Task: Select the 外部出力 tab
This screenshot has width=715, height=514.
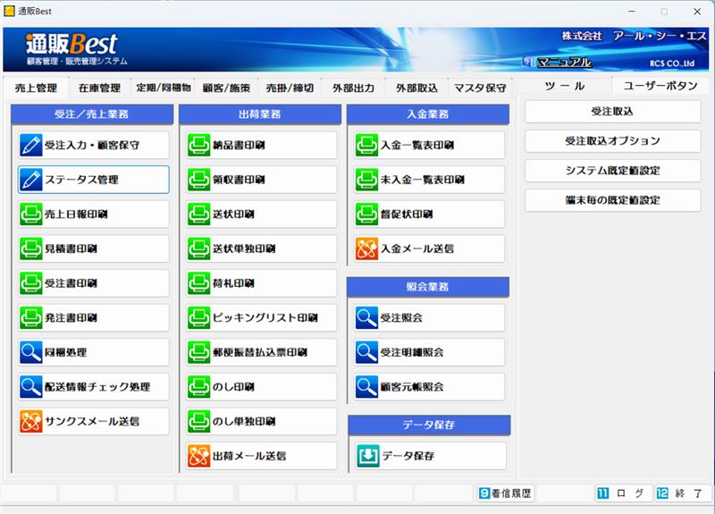Action: 353,88
